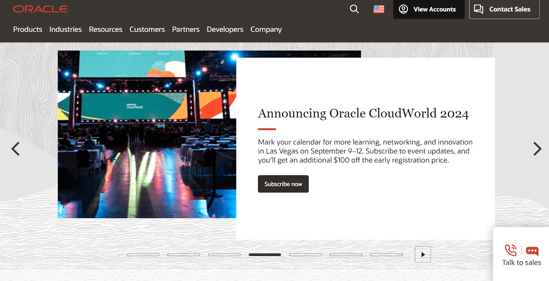549x281 pixels.
Task: Select the active fourth slide indicator
Action: click(x=265, y=255)
